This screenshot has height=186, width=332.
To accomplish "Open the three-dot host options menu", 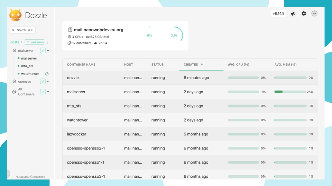I will (x=48, y=42).
